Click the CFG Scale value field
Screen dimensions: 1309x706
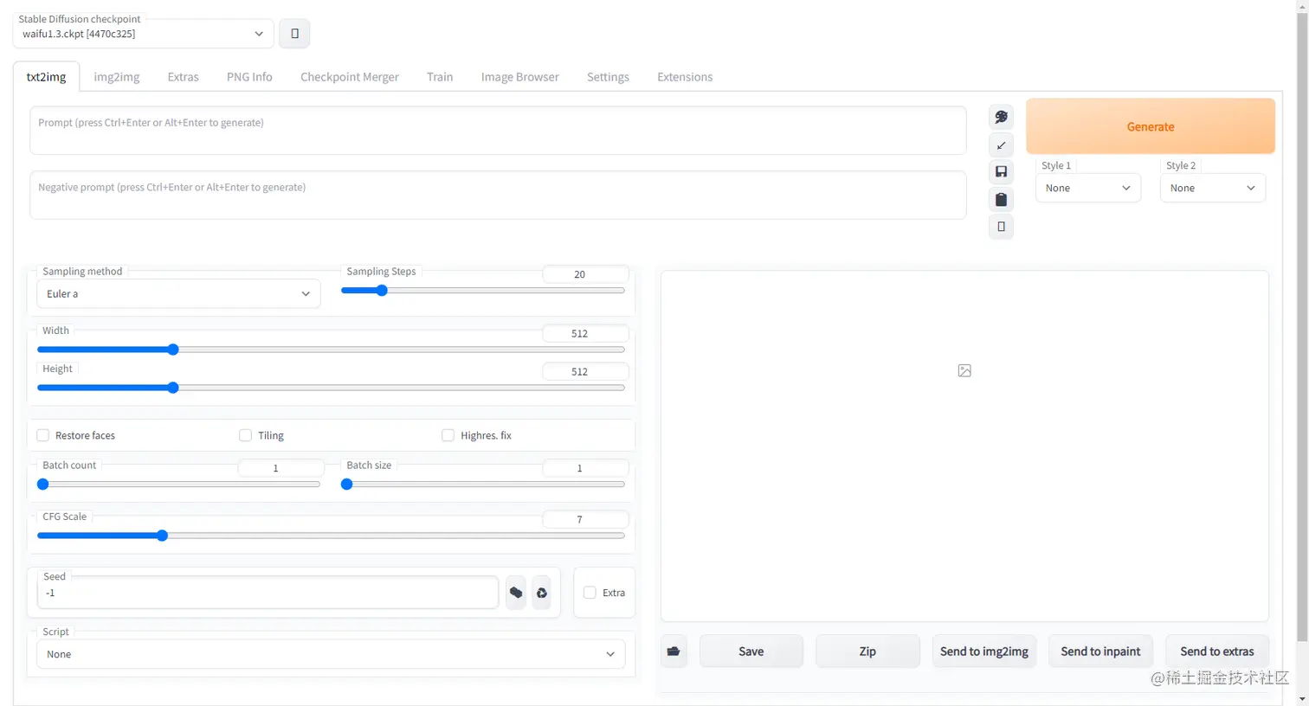[585, 519]
